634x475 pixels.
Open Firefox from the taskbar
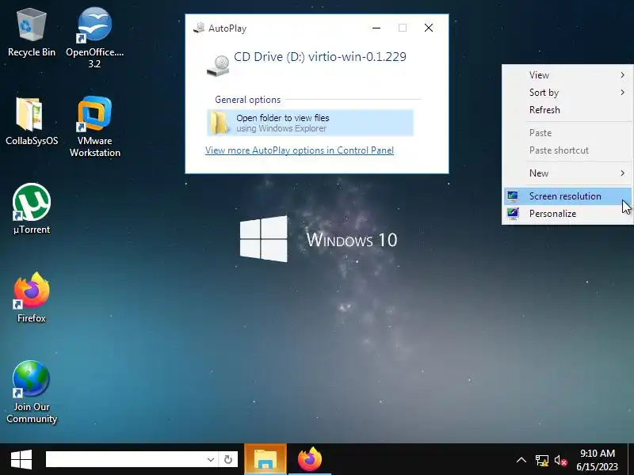309,460
